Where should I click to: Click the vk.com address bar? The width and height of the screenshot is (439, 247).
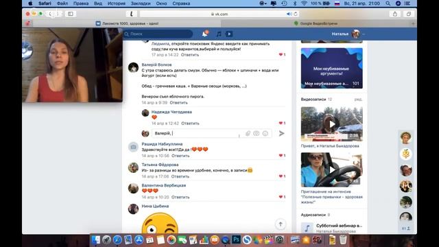pyautogui.click(x=219, y=14)
